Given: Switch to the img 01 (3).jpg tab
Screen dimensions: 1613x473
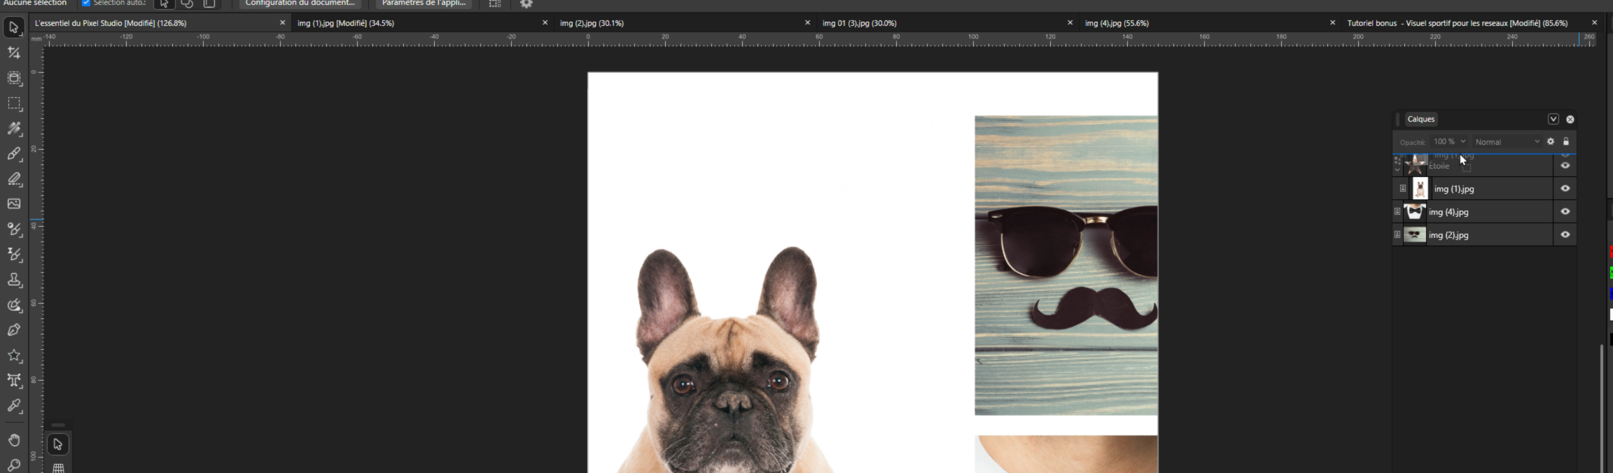Looking at the screenshot, I should [859, 23].
